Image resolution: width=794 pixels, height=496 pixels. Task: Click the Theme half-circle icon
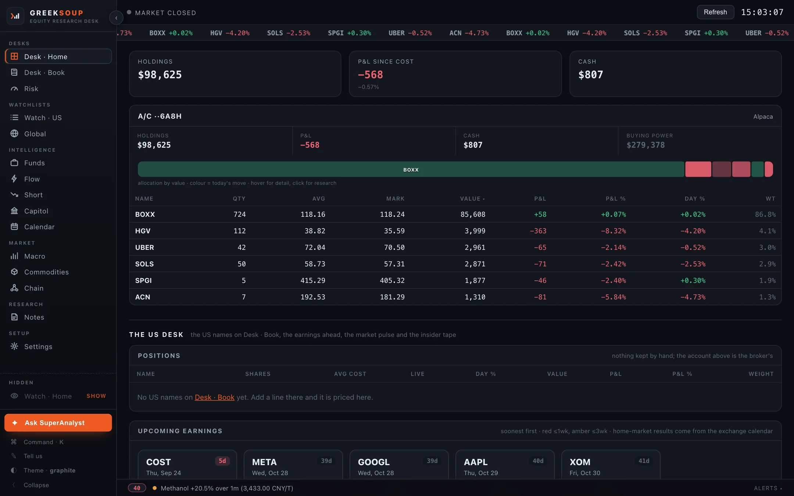coord(14,470)
